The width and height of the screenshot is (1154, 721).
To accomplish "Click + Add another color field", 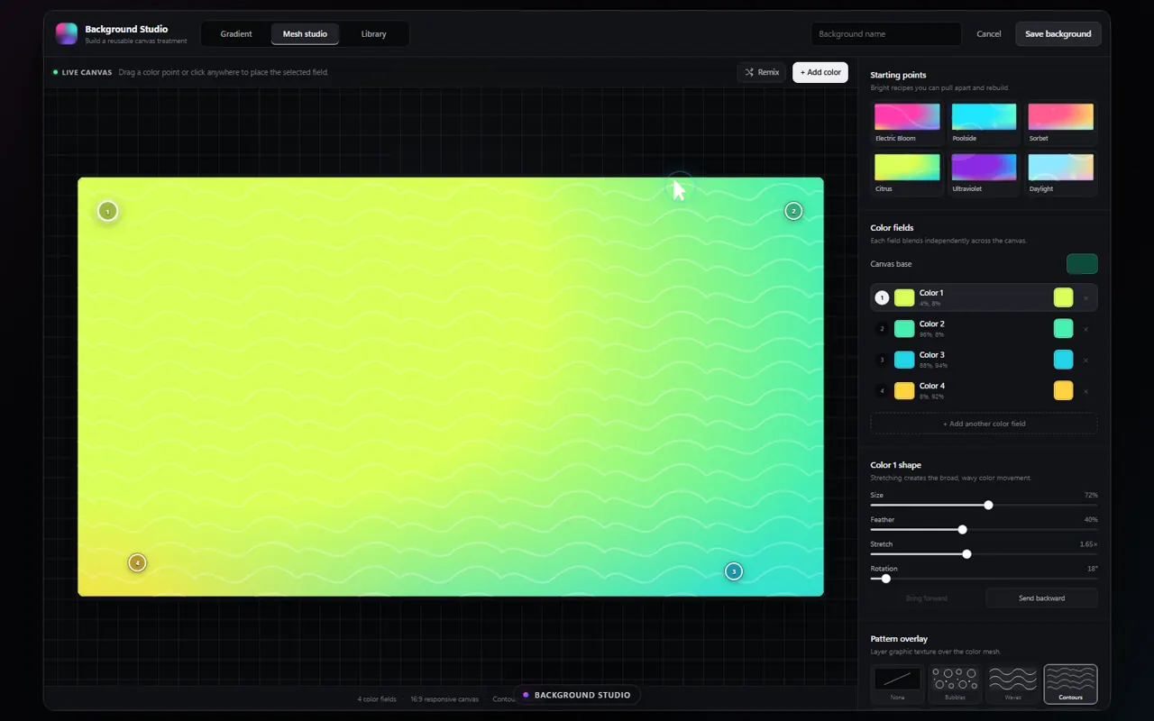I will point(984,424).
